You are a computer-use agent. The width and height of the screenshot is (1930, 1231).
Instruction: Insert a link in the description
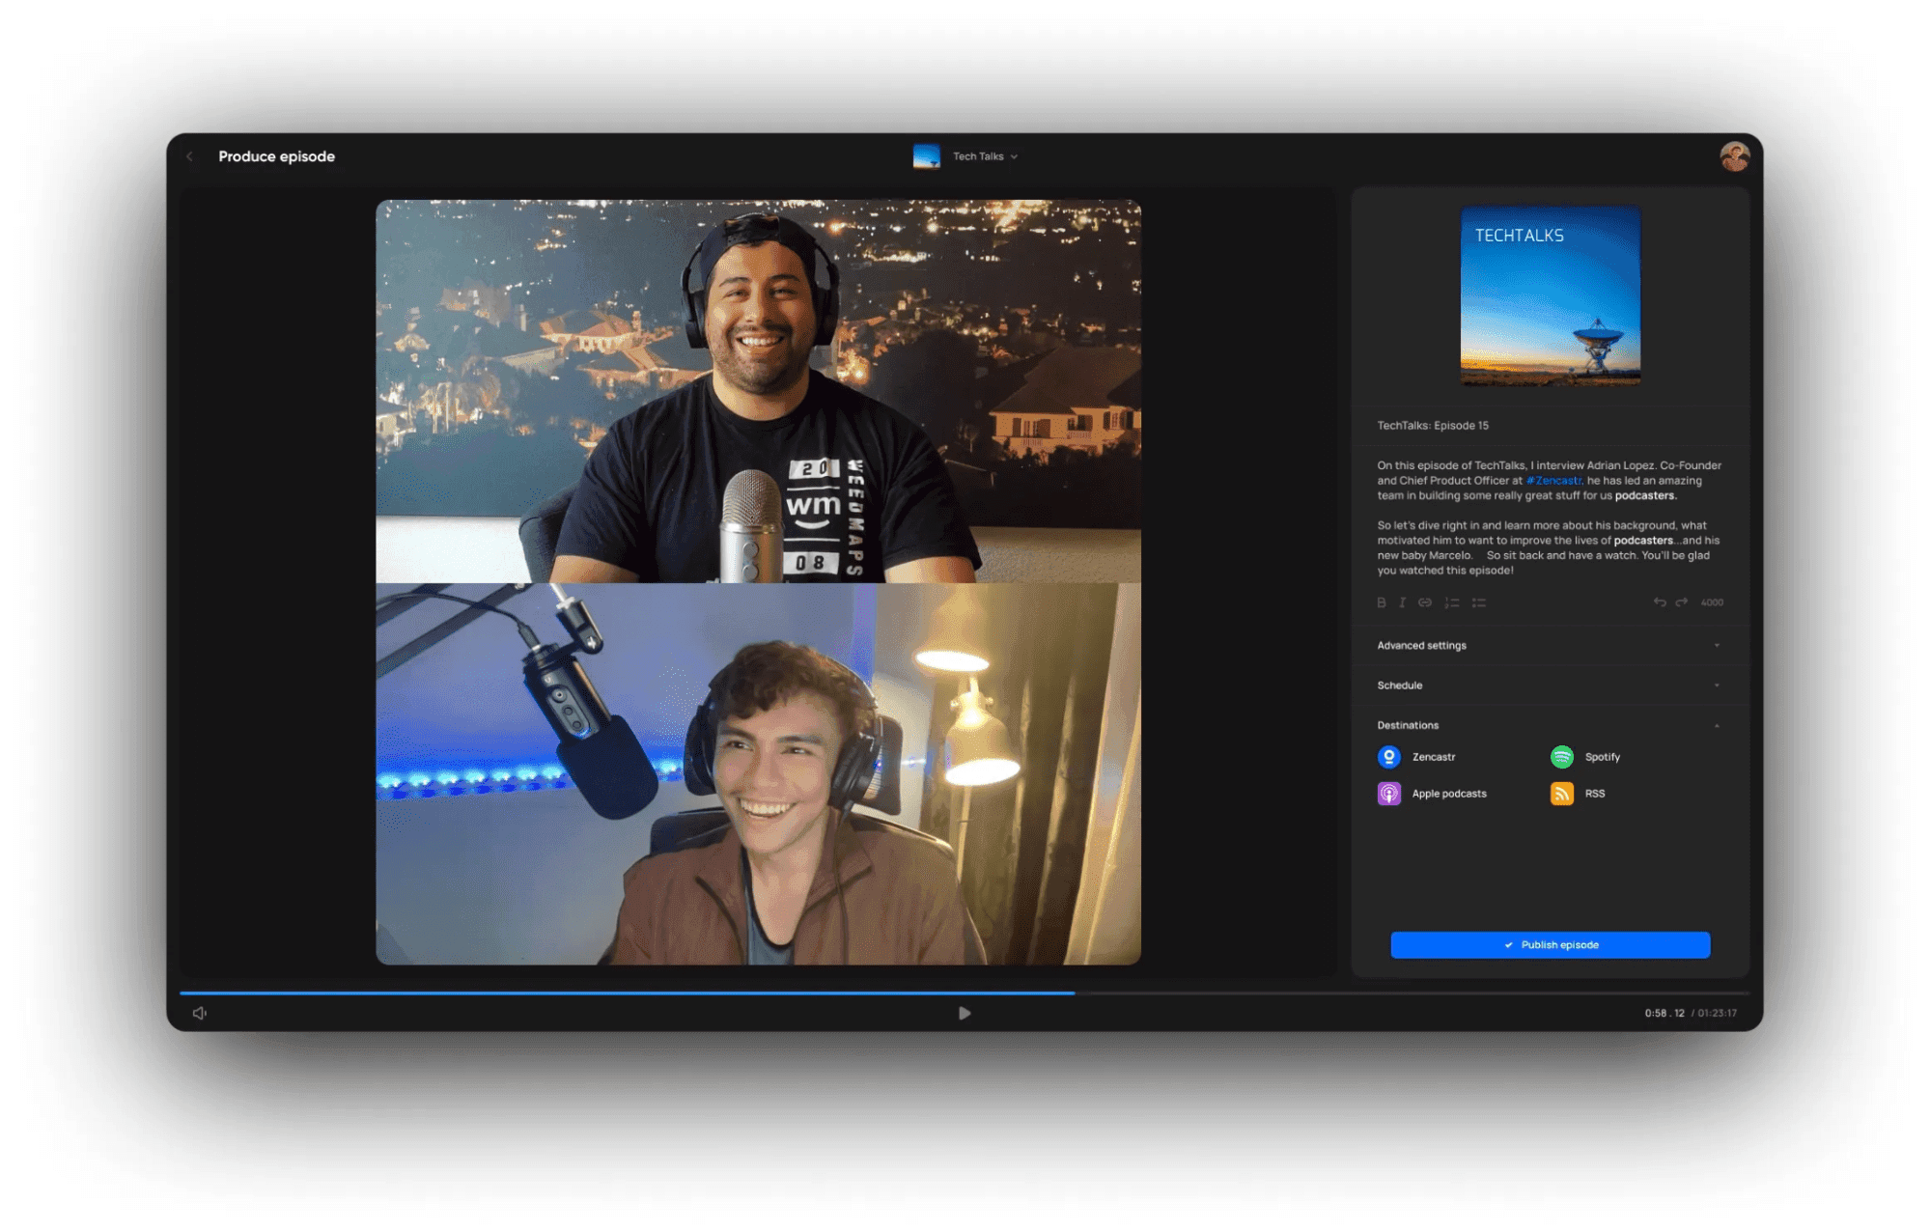[1425, 602]
